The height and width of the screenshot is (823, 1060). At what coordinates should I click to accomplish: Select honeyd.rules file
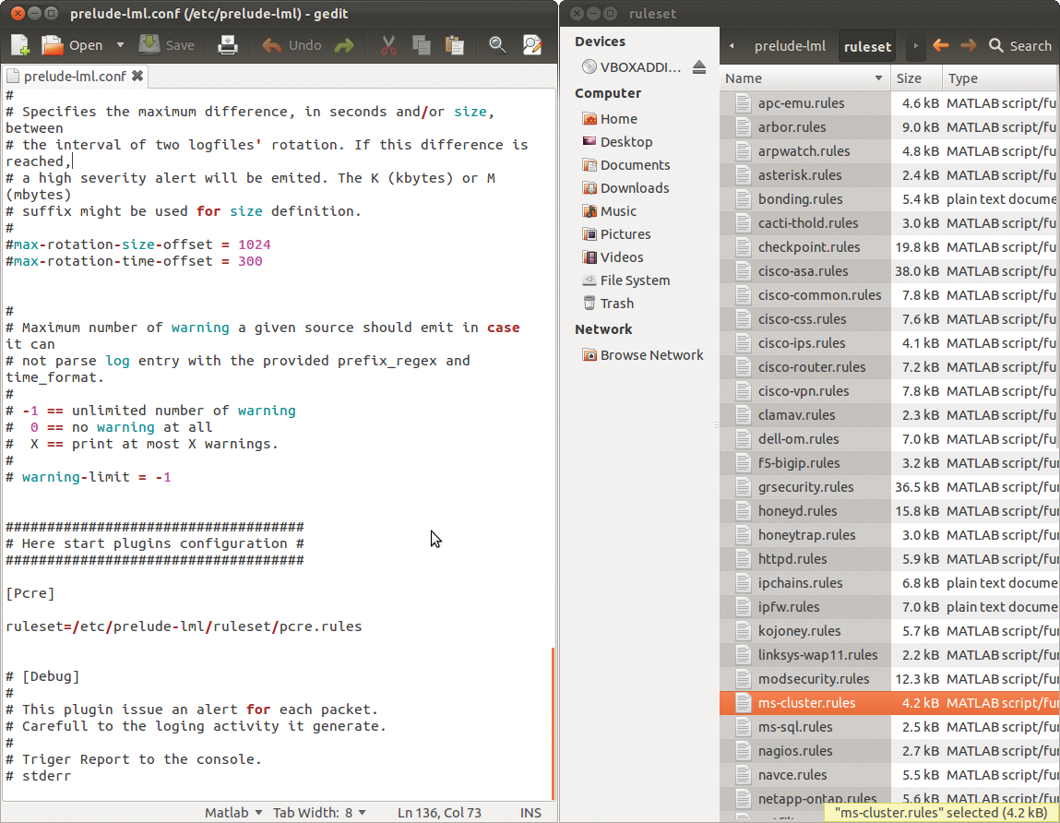(x=889, y=511)
